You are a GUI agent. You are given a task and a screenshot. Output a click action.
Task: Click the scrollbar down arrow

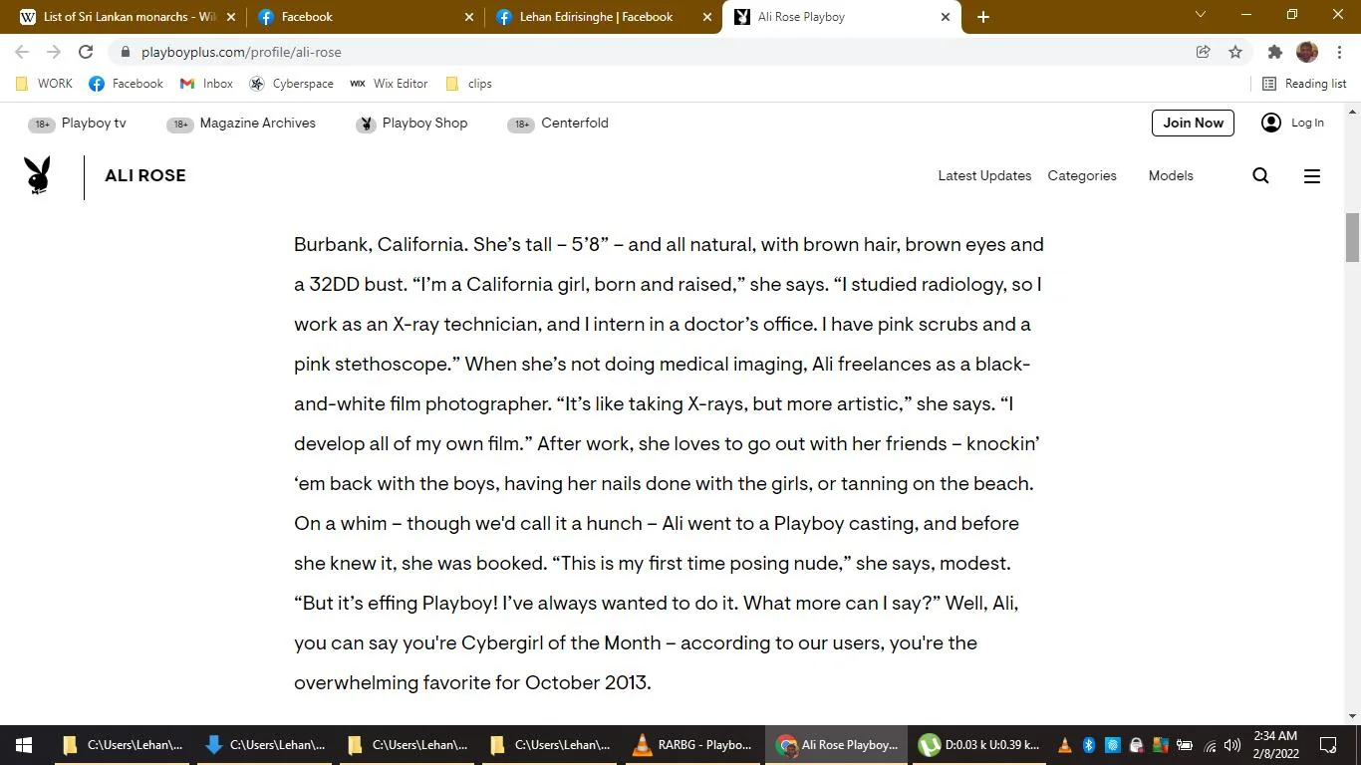coord(1353,716)
